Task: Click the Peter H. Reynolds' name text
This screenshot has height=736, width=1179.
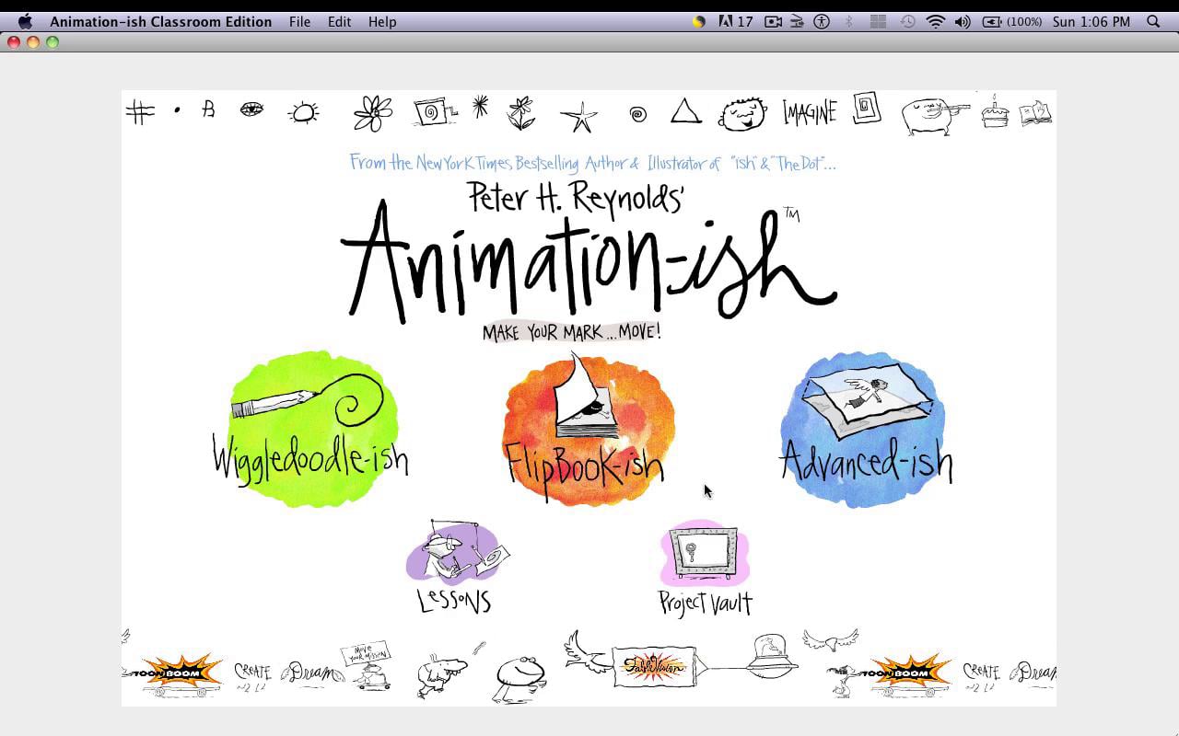Action: [x=575, y=196]
